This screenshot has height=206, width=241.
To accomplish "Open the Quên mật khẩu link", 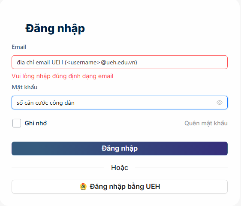I will click(x=206, y=123).
